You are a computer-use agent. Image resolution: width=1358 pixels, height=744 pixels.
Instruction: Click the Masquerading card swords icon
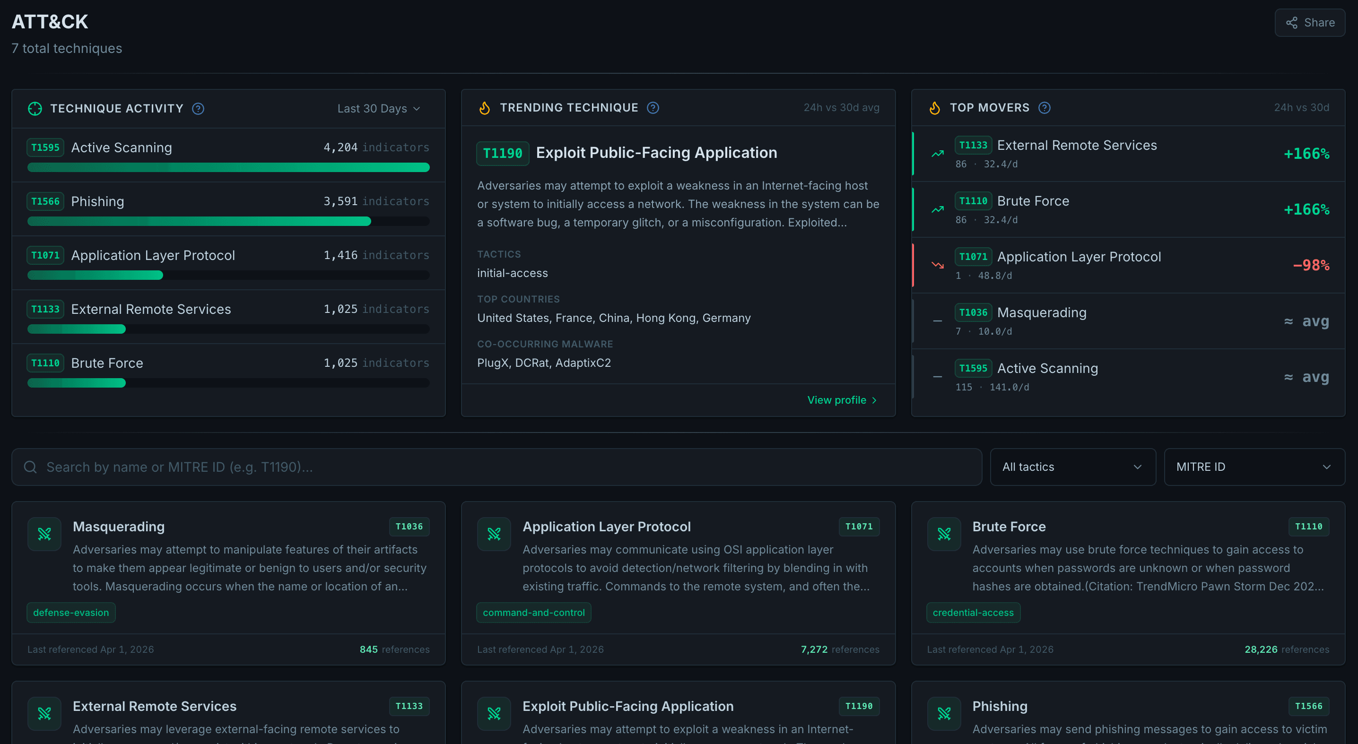pos(44,534)
